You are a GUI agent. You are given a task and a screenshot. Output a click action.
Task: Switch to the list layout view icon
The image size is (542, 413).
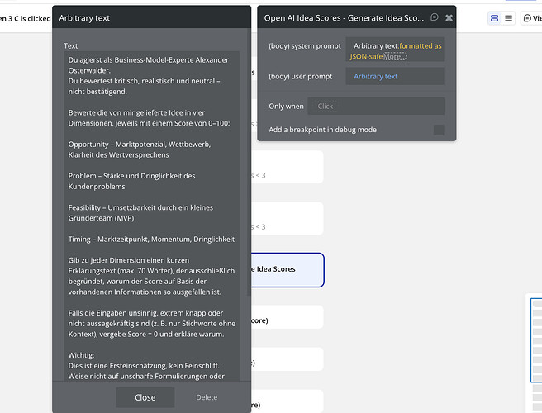tap(508, 18)
